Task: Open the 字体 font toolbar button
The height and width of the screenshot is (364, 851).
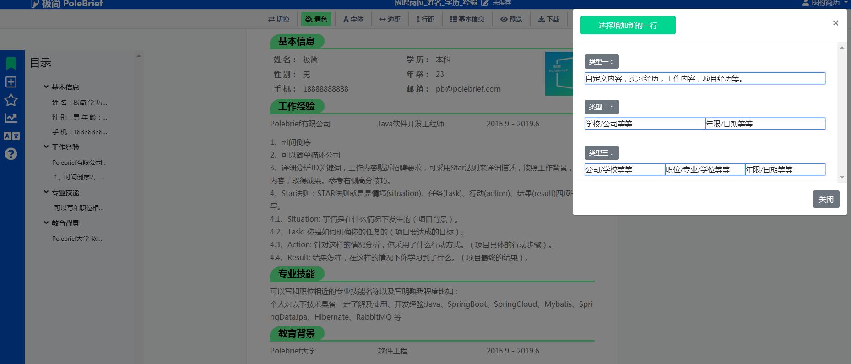Action: [x=353, y=19]
